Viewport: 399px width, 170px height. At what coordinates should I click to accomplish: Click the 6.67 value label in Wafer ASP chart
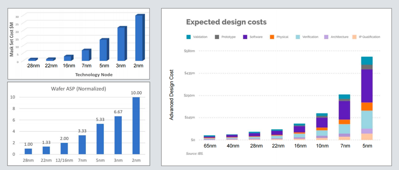[118, 112]
